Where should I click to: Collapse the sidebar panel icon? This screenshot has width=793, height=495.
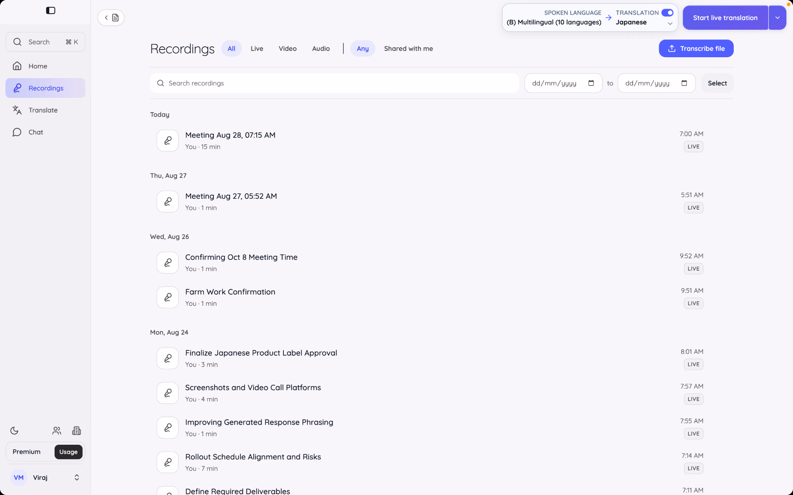click(x=51, y=10)
